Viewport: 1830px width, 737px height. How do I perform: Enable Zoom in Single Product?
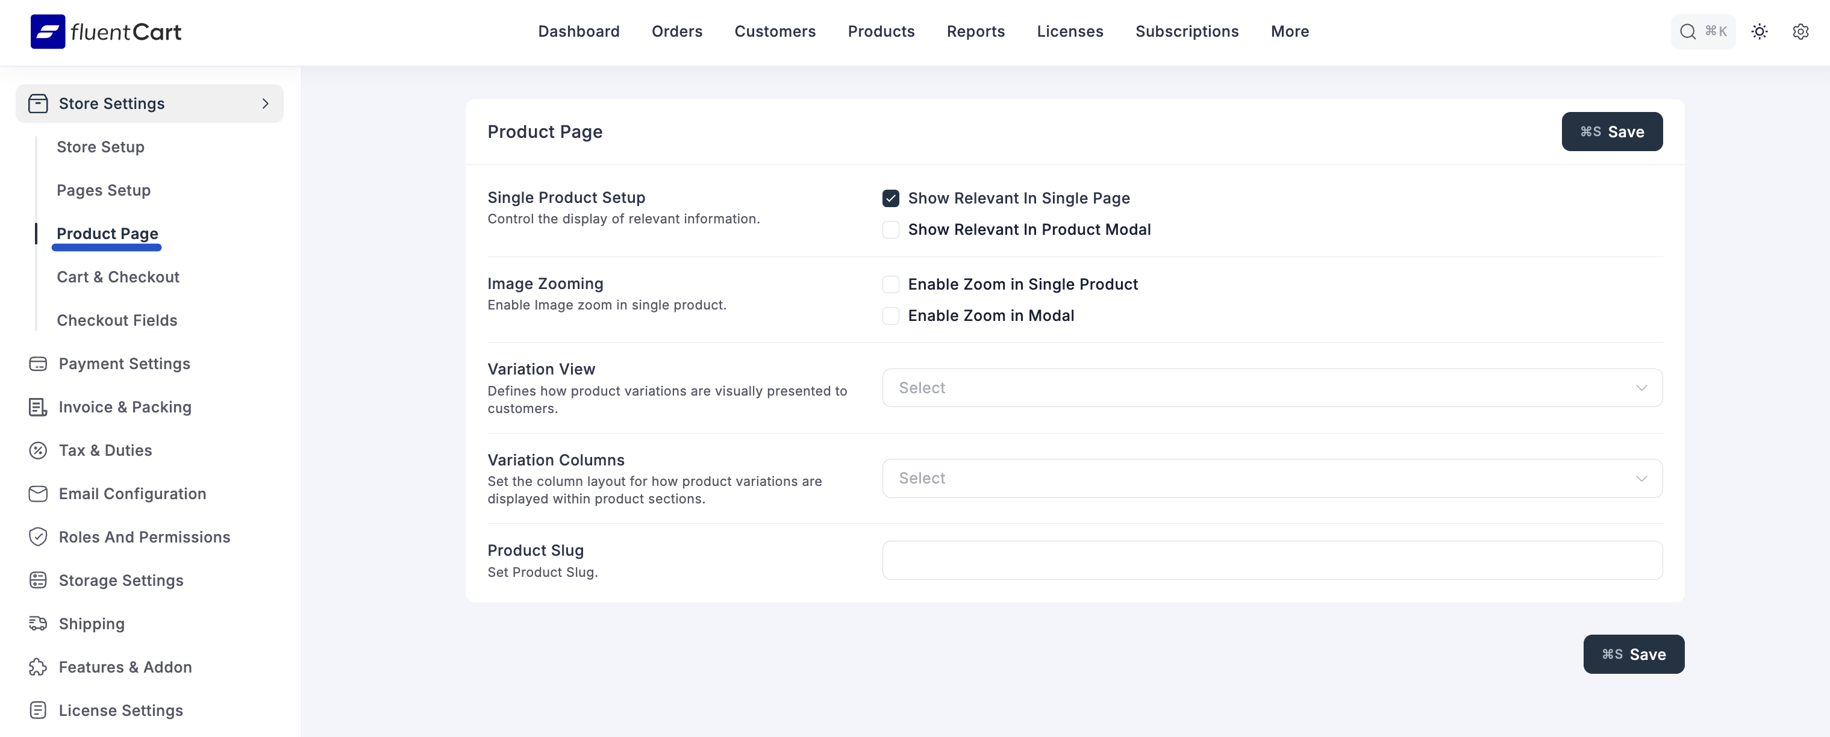coord(890,284)
